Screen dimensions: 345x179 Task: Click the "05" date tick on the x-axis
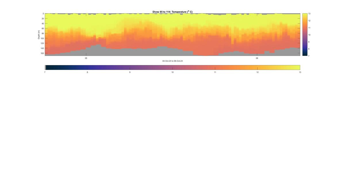[x=86, y=58]
